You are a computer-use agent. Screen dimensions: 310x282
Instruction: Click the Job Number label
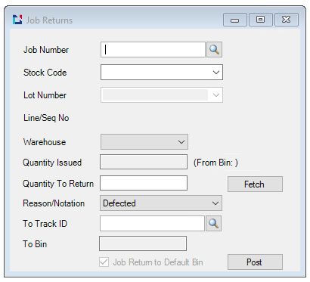click(46, 50)
